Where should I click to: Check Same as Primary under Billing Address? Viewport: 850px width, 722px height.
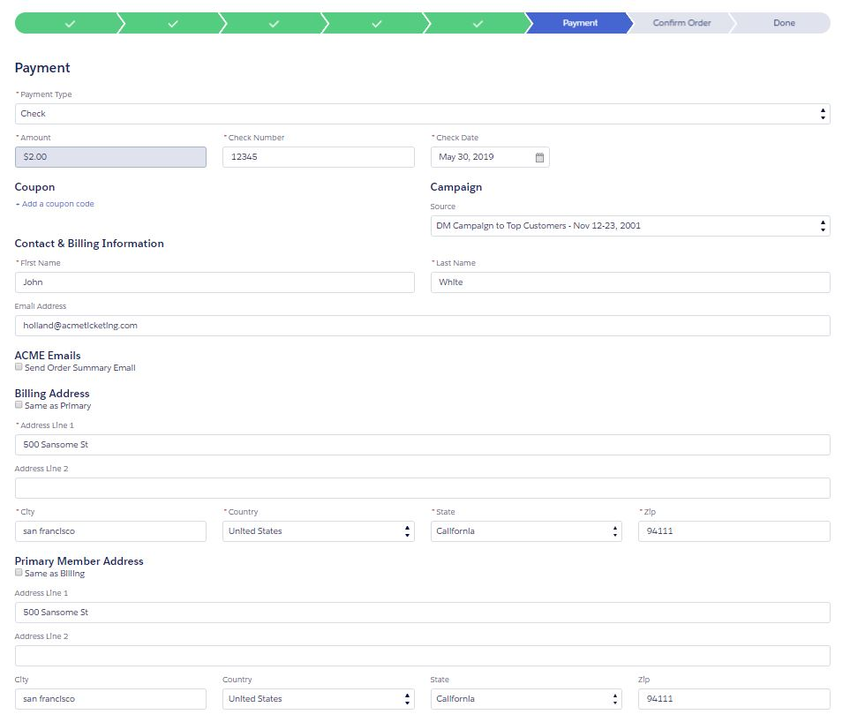point(19,404)
